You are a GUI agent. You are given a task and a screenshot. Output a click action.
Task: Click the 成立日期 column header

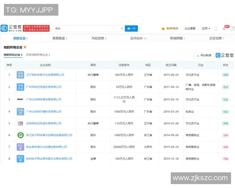pos(171,65)
